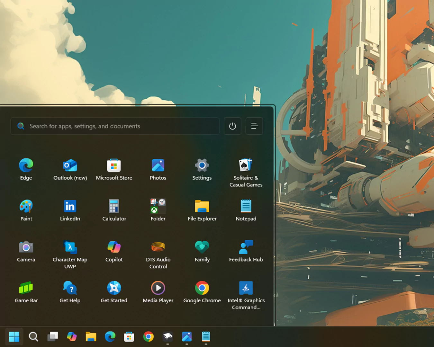Open Microsoft Store tile in Start menu

pos(114,169)
